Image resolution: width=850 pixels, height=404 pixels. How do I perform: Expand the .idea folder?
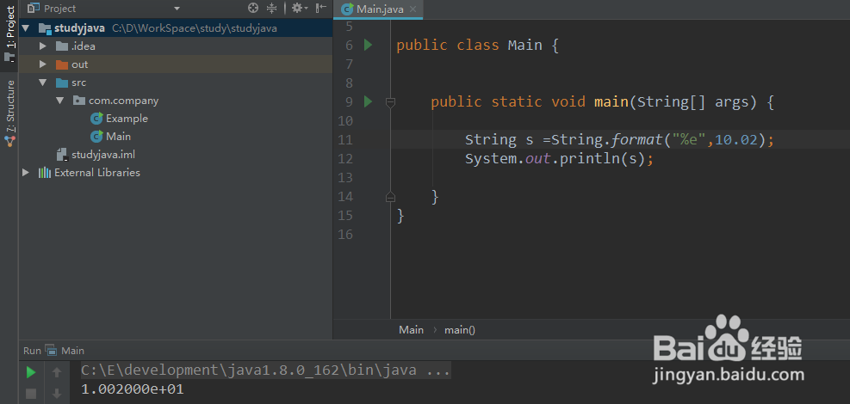(43, 46)
